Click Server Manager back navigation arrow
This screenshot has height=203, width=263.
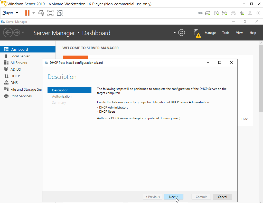[x=8, y=33]
